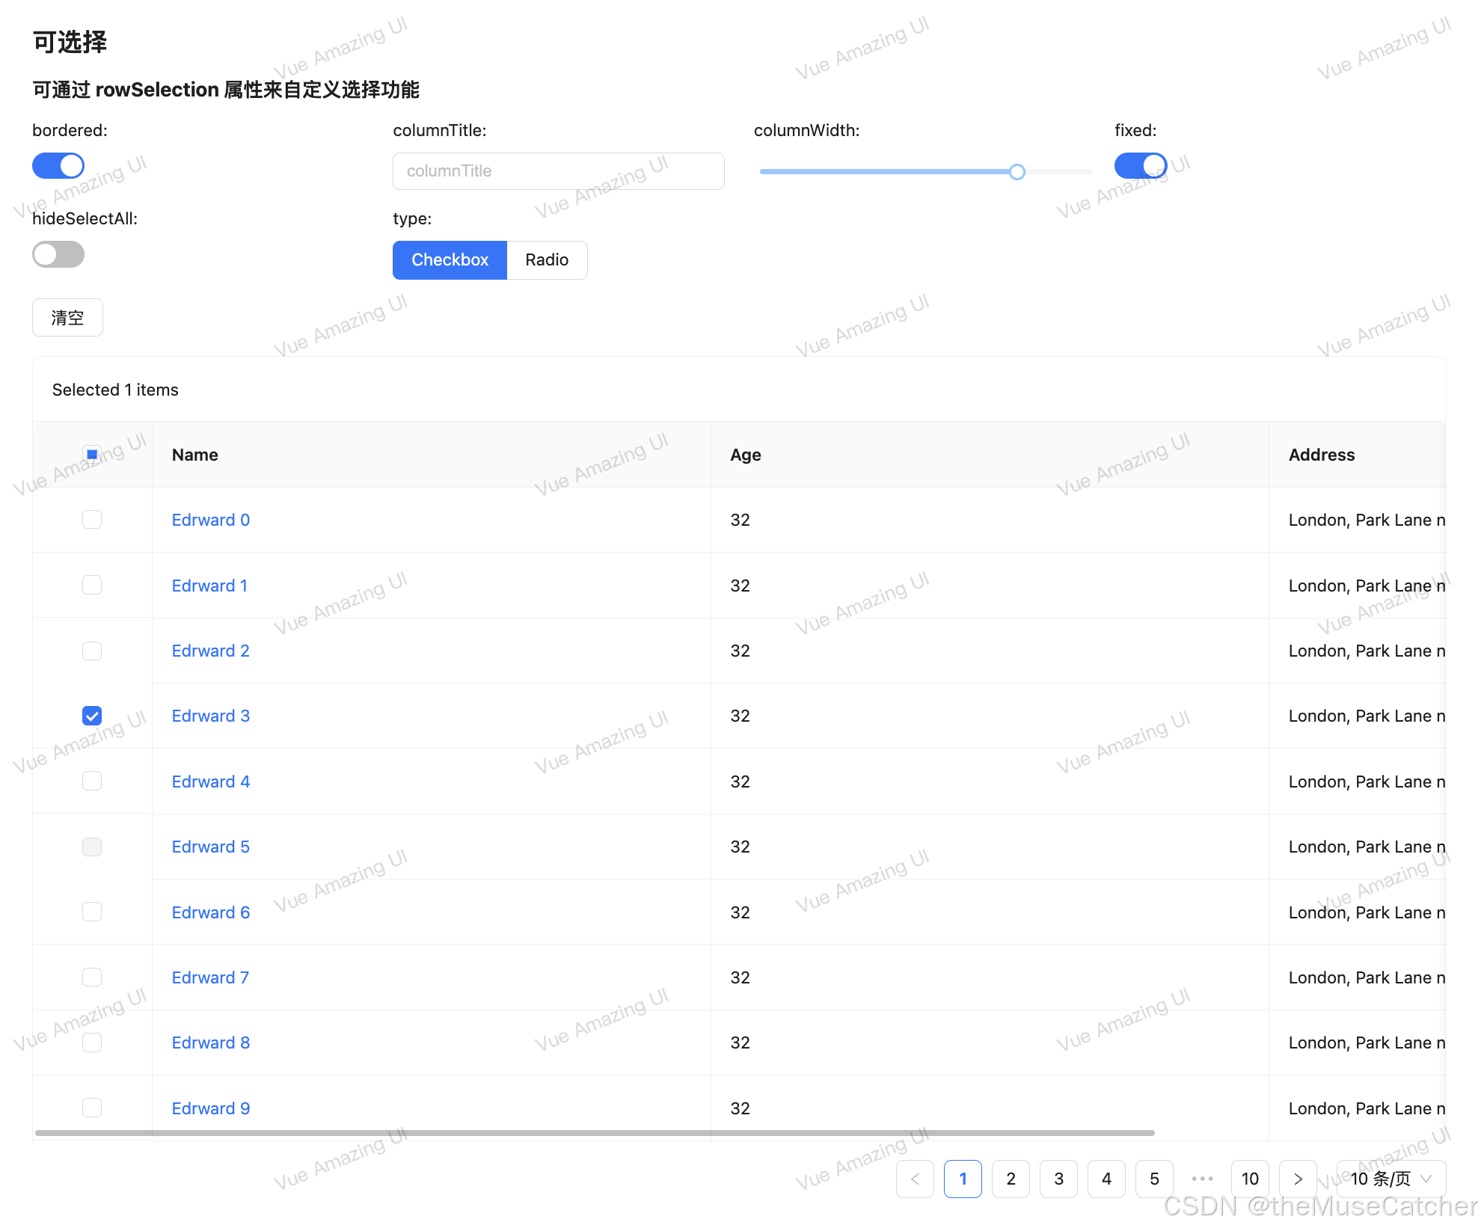Uncheck the Edrward 3 row checkbox
Image resolution: width=1481 pixels, height=1231 pixels.
[x=92, y=716]
